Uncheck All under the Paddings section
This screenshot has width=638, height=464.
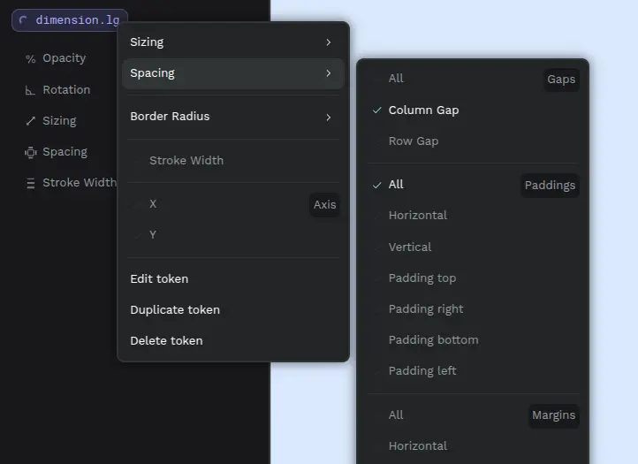coord(396,185)
